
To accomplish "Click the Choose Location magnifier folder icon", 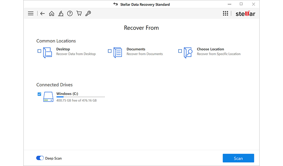I will pos(188,53).
